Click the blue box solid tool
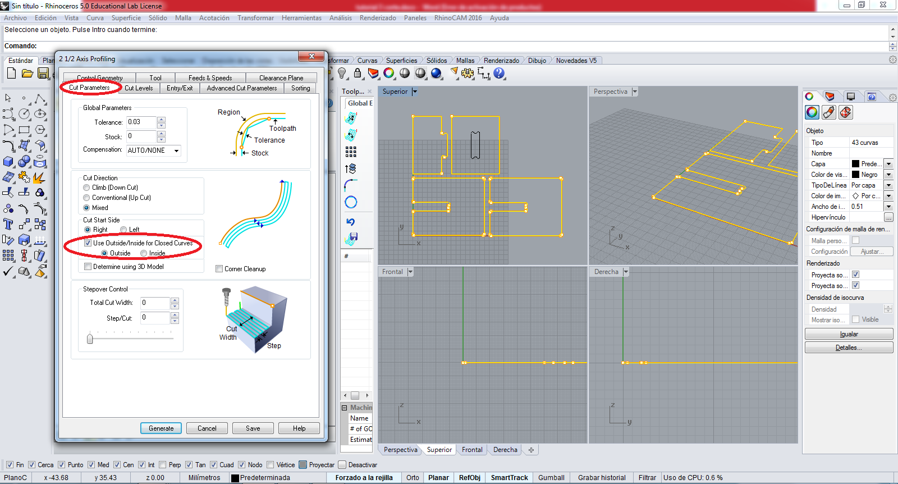Screen dimensions: 898x484 pyautogui.click(x=8, y=162)
